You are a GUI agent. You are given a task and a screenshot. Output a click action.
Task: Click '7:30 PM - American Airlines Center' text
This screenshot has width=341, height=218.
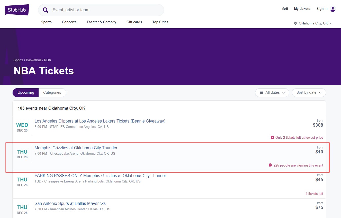coord(72,209)
